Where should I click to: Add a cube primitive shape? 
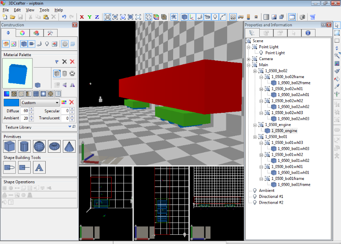point(9,146)
